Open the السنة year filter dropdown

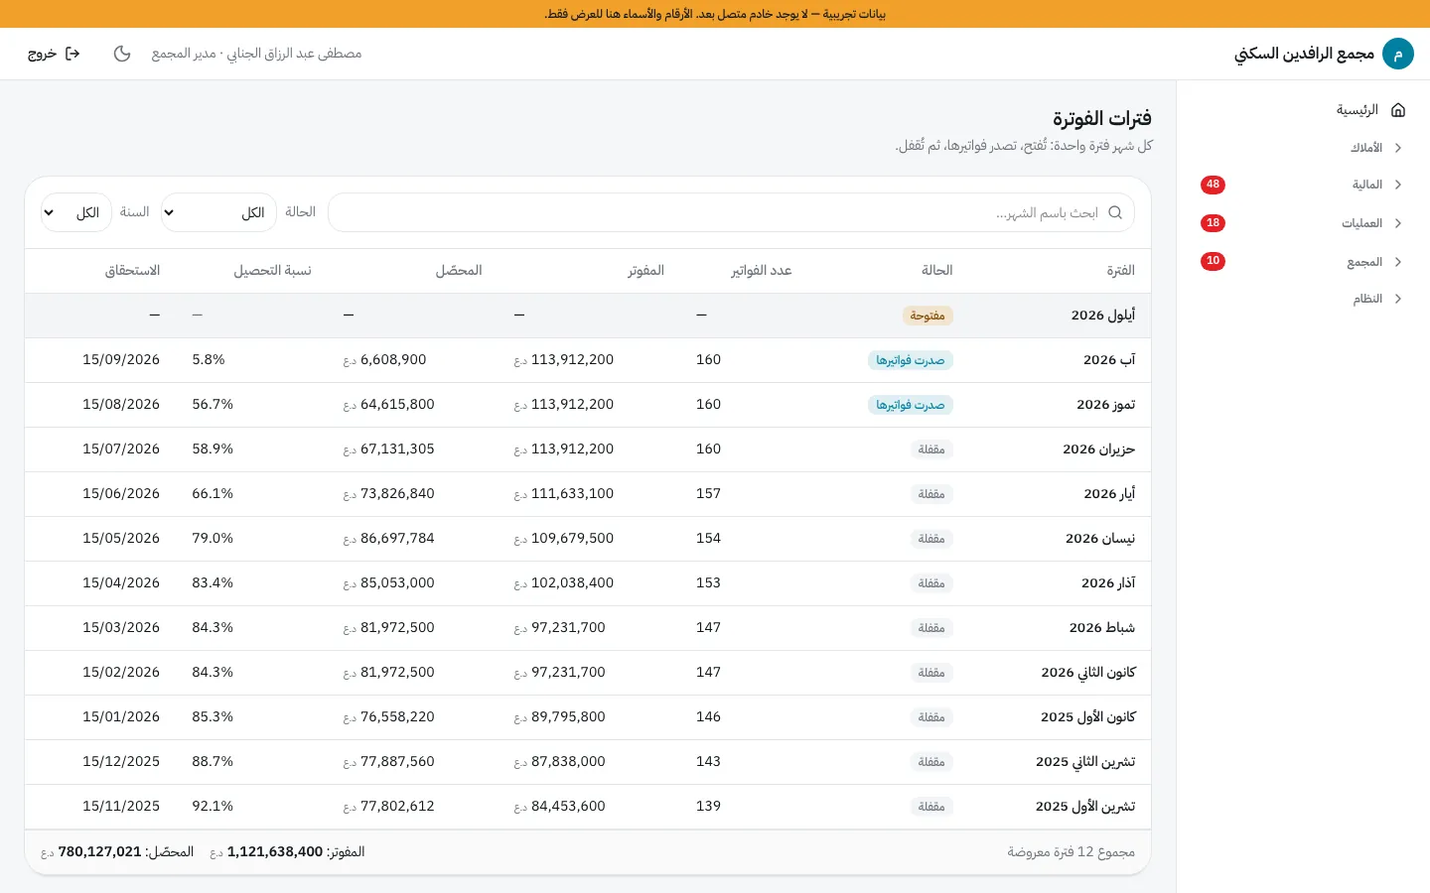pyautogui.click(x=76, y=212)
